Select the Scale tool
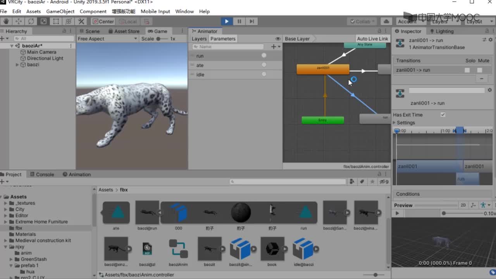This screenshot has width=496, height=279. click(43, 21)
